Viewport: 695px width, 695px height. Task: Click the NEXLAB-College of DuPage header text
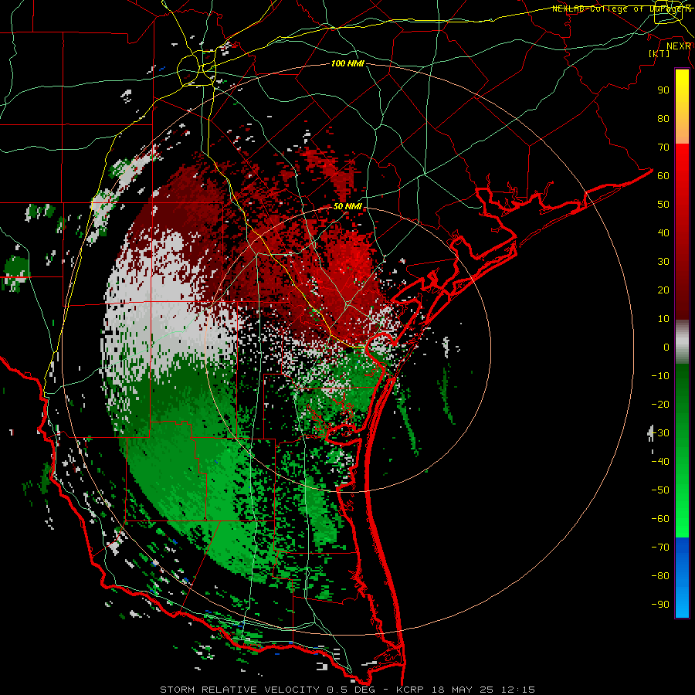621,8
